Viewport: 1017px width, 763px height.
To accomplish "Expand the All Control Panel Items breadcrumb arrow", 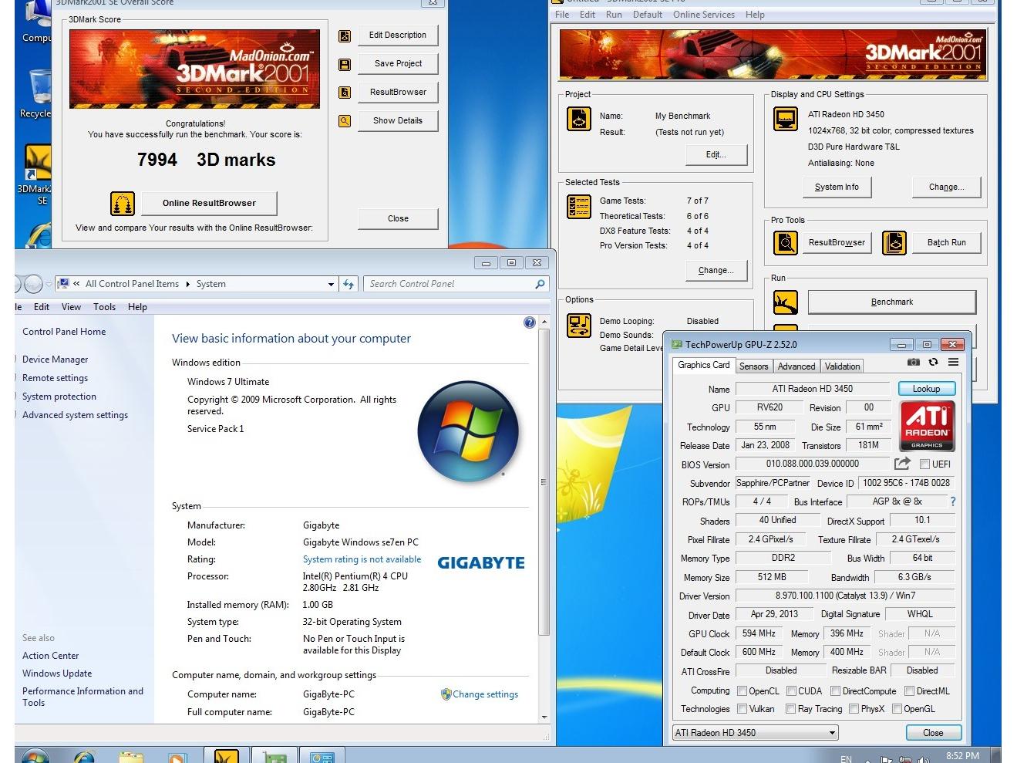I will coord(187,285).
